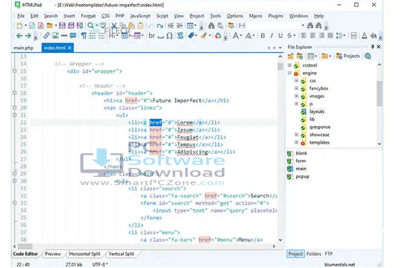Viewport: 403px width, 268px height.
Task: Navigate back with the green left arrow
Action: 19,36
